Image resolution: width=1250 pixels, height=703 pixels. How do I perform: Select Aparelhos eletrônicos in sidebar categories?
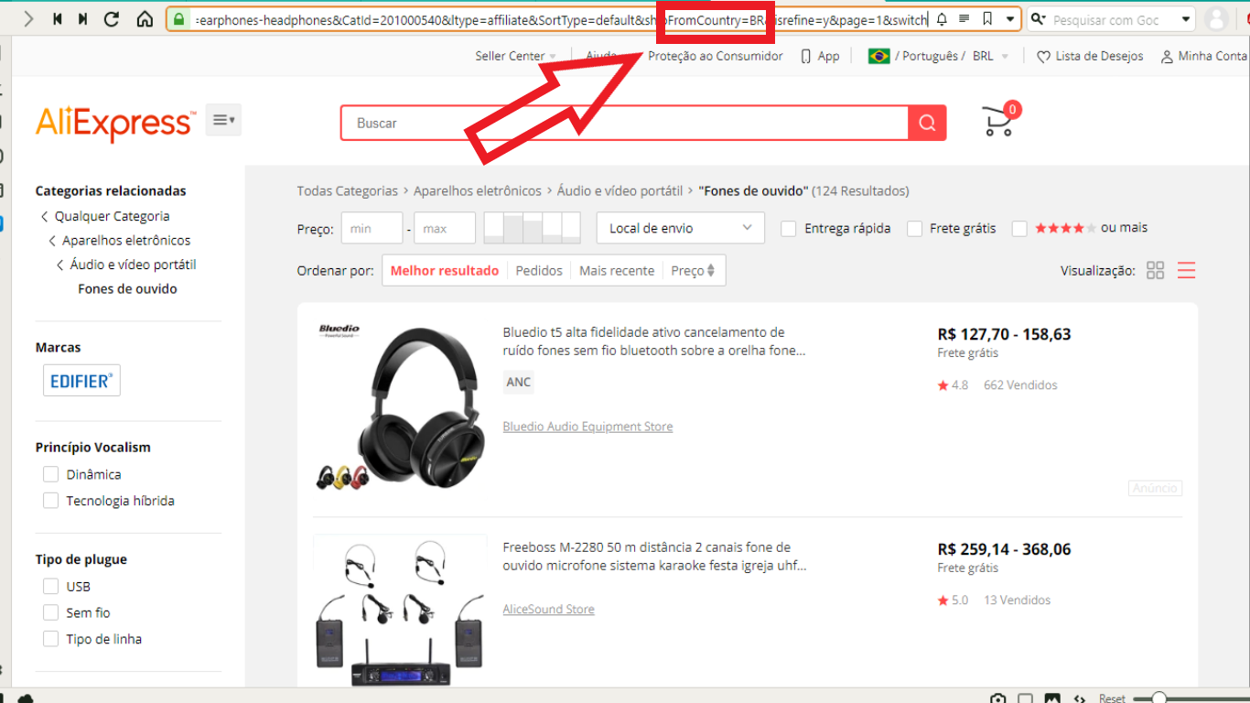coord(126,240)
